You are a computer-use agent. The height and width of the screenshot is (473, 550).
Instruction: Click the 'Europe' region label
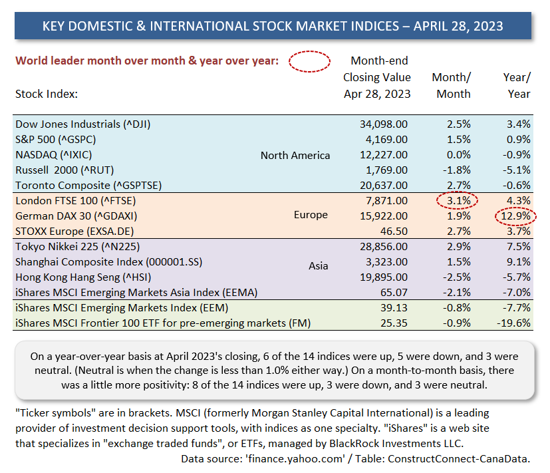point(311,215)
